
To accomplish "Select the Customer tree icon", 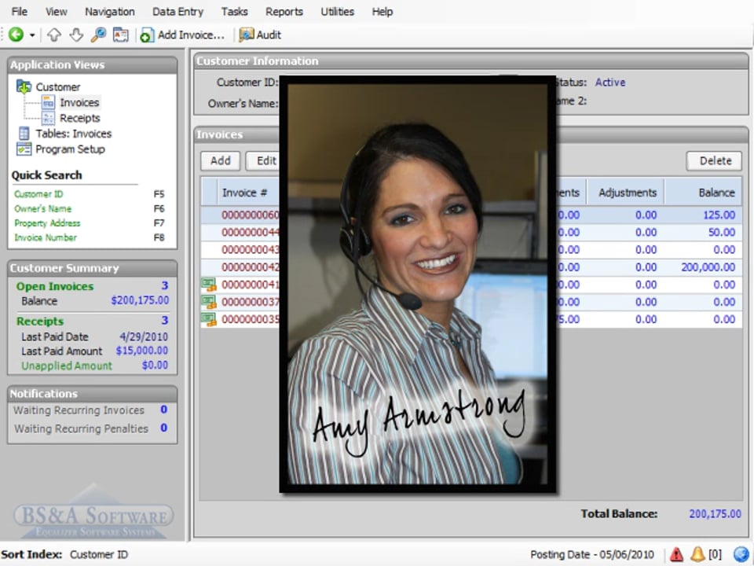I will pos(24,86).
